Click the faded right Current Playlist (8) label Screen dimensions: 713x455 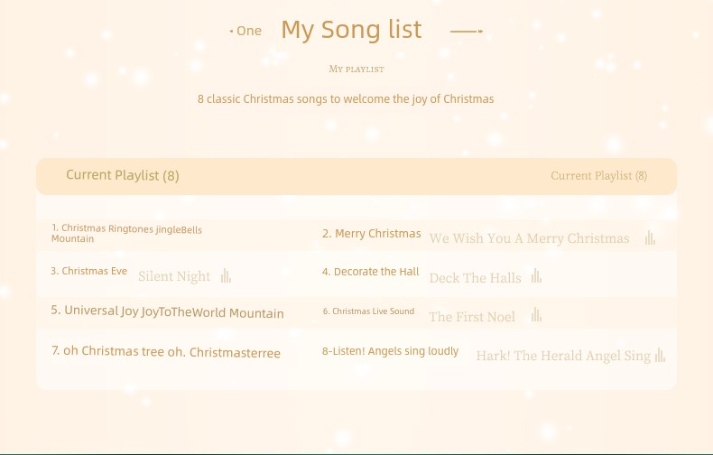[598, 176]
